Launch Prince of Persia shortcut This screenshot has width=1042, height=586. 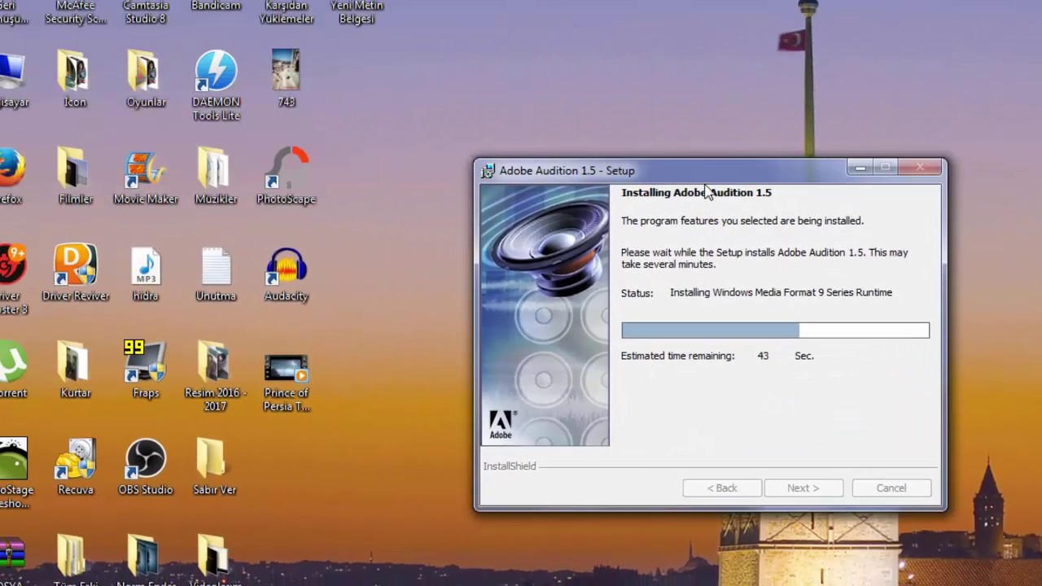coord(286,382)
